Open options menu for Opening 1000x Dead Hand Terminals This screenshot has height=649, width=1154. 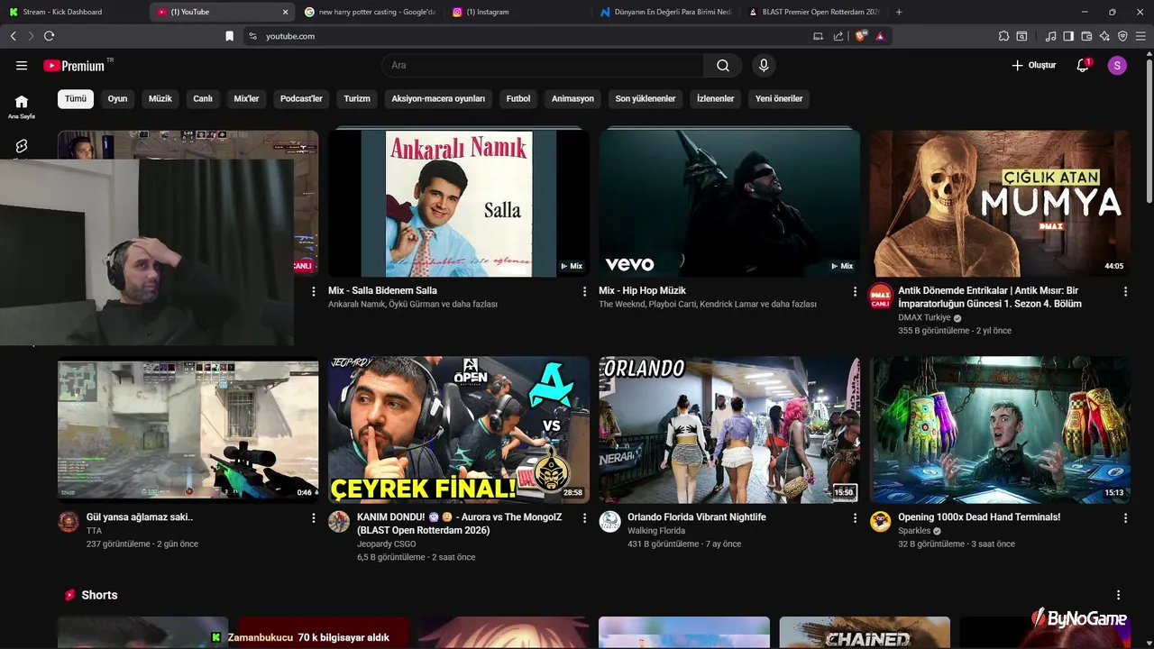click(1125, 518)
